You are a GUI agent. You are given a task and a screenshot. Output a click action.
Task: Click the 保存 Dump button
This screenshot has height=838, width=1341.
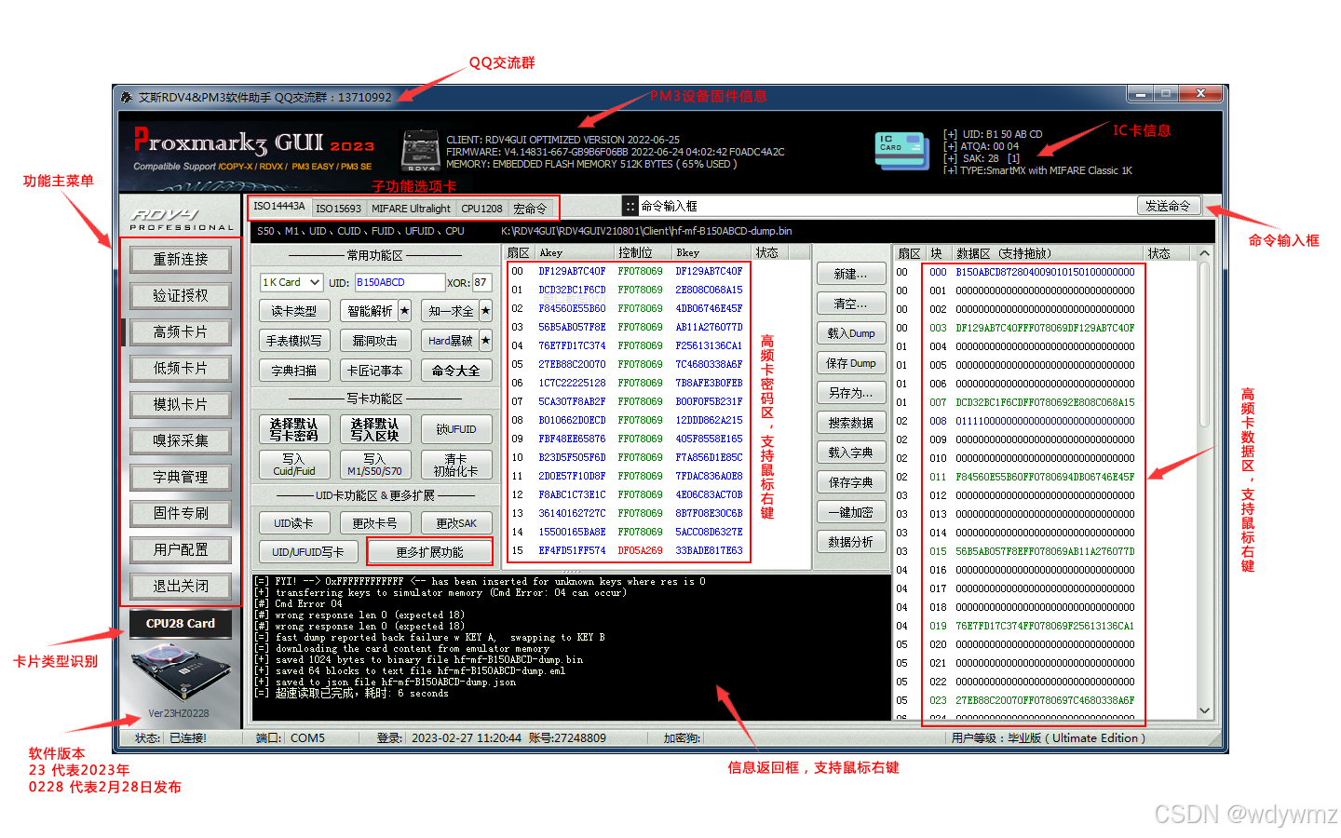pos(851,363)
